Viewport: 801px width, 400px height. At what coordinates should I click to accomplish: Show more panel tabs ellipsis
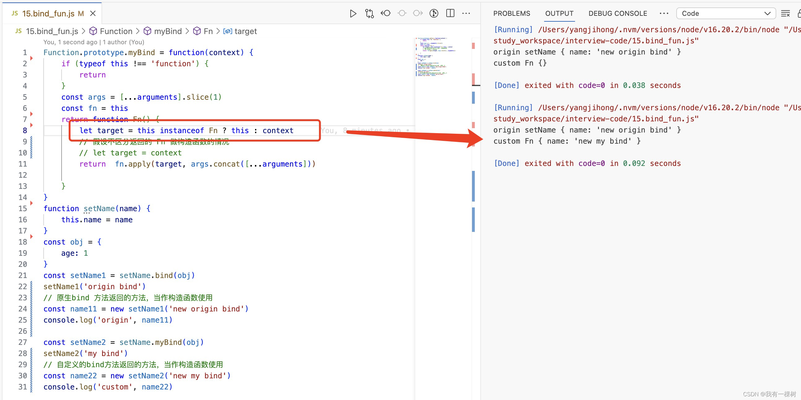coord(664,13)
